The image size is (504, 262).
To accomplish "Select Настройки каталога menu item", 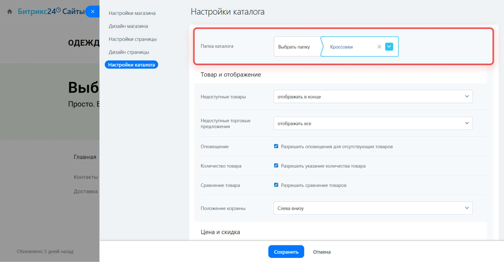I will [x=131, y=65].
